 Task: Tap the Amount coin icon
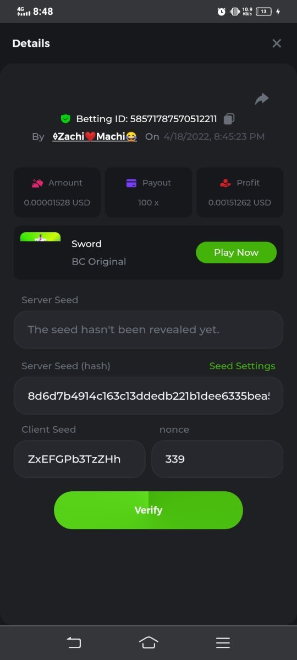[x=37, y=183]
